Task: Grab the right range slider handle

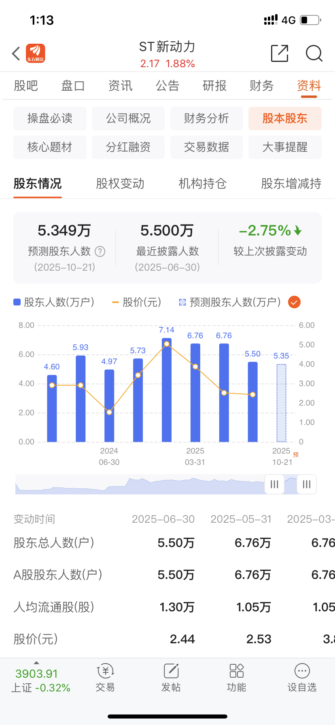Action: (x=307, y=484)
